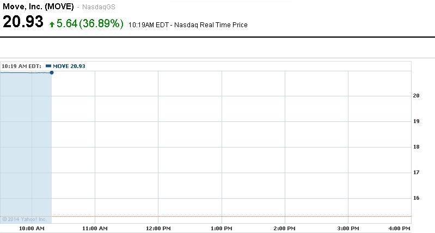Click the Nasdaq Real Time Price text
Screen dimensions: 435x233
pyautogui.click(x=211, y=25)
